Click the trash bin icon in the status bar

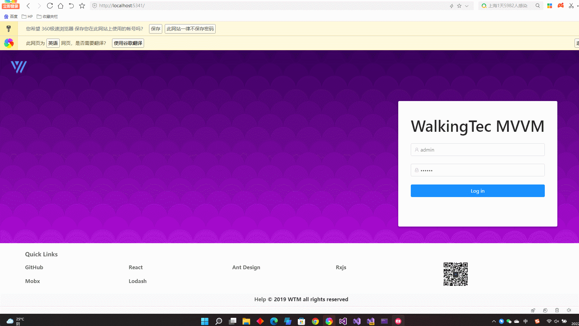tap(557, 310)
